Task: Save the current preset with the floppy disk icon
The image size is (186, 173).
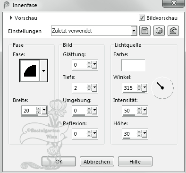Action: (x=145, y=31)
